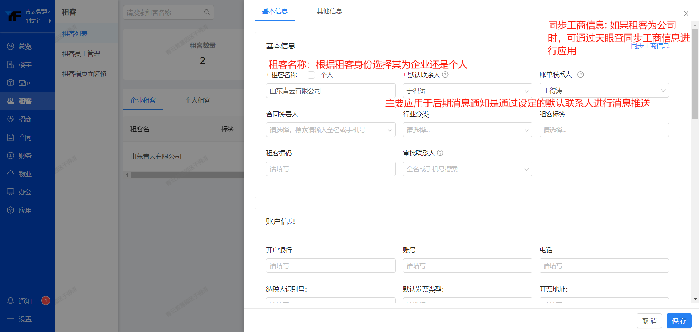Click the 通知 notification bell icon
The height and width of the screenshot is (332, 699).
(11, 301)
